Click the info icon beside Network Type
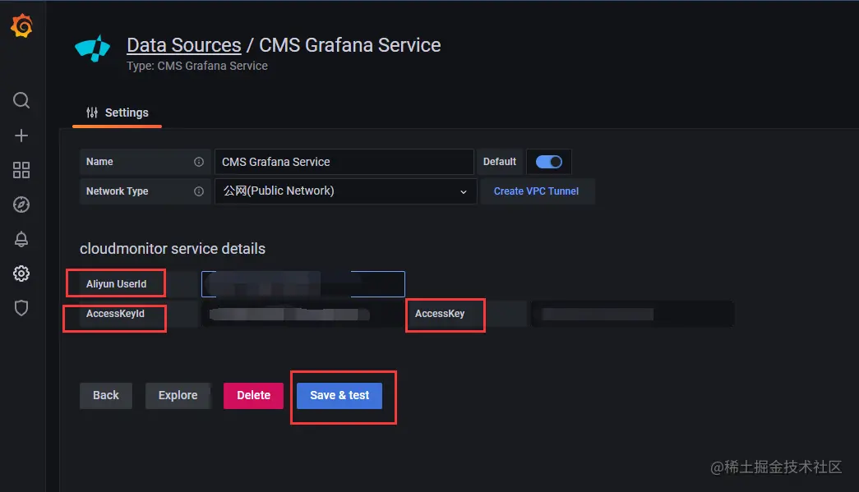 [199, 191]
